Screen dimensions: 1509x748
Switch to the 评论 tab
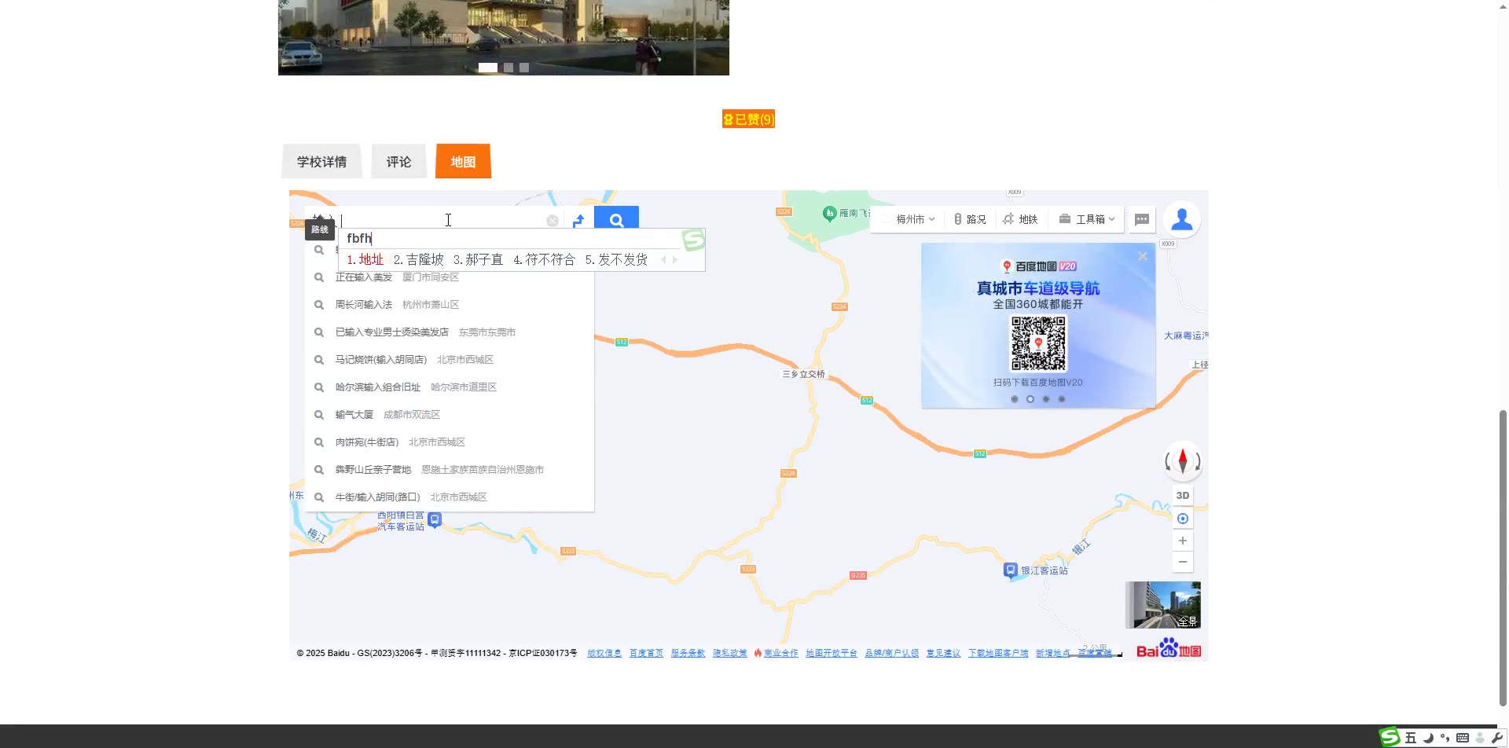398,161
